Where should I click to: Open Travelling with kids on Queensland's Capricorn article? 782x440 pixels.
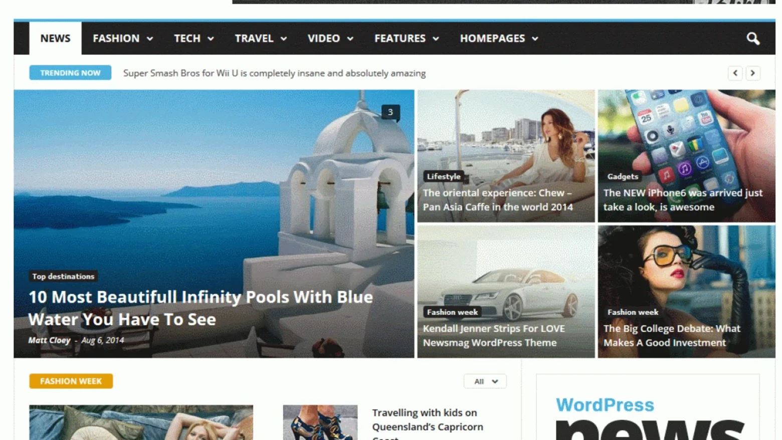pos(428,423)
